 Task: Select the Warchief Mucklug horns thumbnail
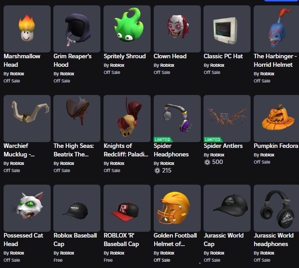coord(27,118)
